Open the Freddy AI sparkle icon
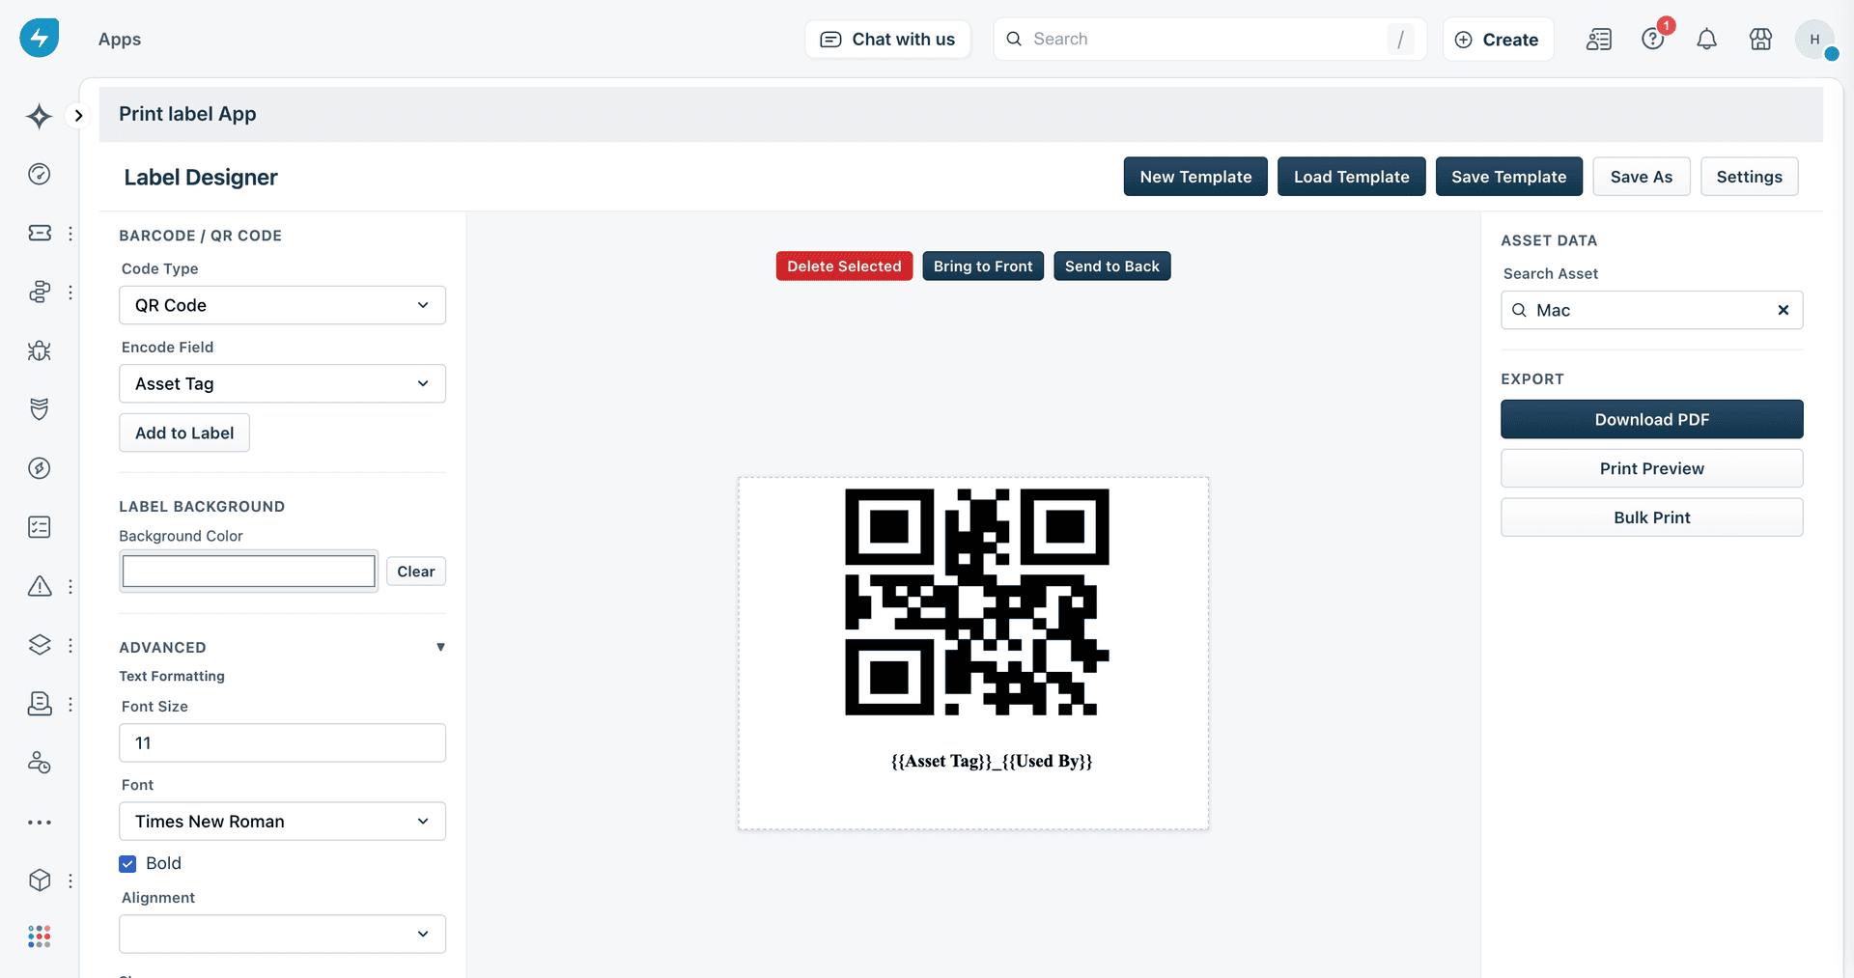The width and height of the screenshot is (1854, 978). pos(39,116)
